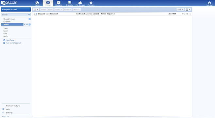Viewport: 215px width, 118px height.
Task: Expand the Move dropdown
Action: [76, 10]
